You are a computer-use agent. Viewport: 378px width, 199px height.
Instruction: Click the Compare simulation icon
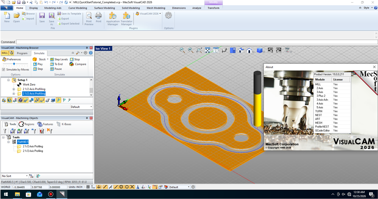tap(78, 64)
